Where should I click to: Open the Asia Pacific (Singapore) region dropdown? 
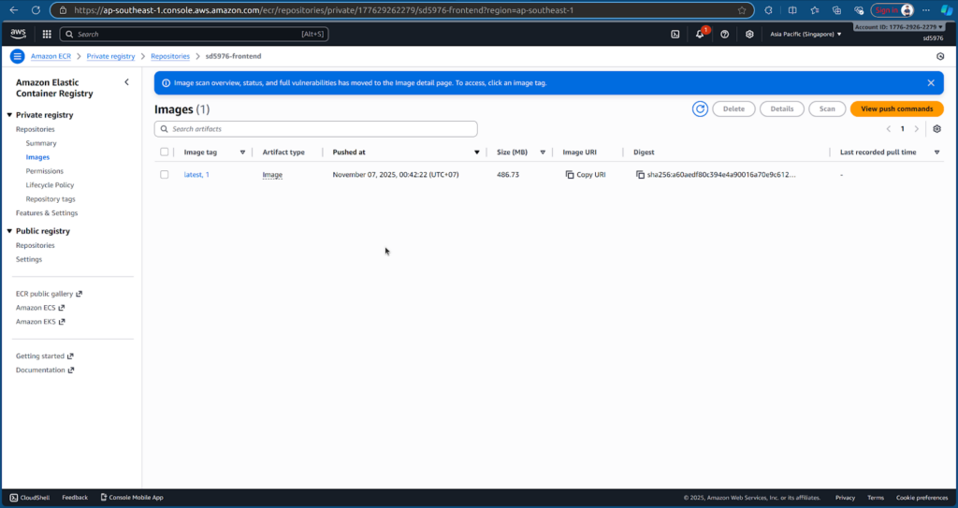pos(806,35)
